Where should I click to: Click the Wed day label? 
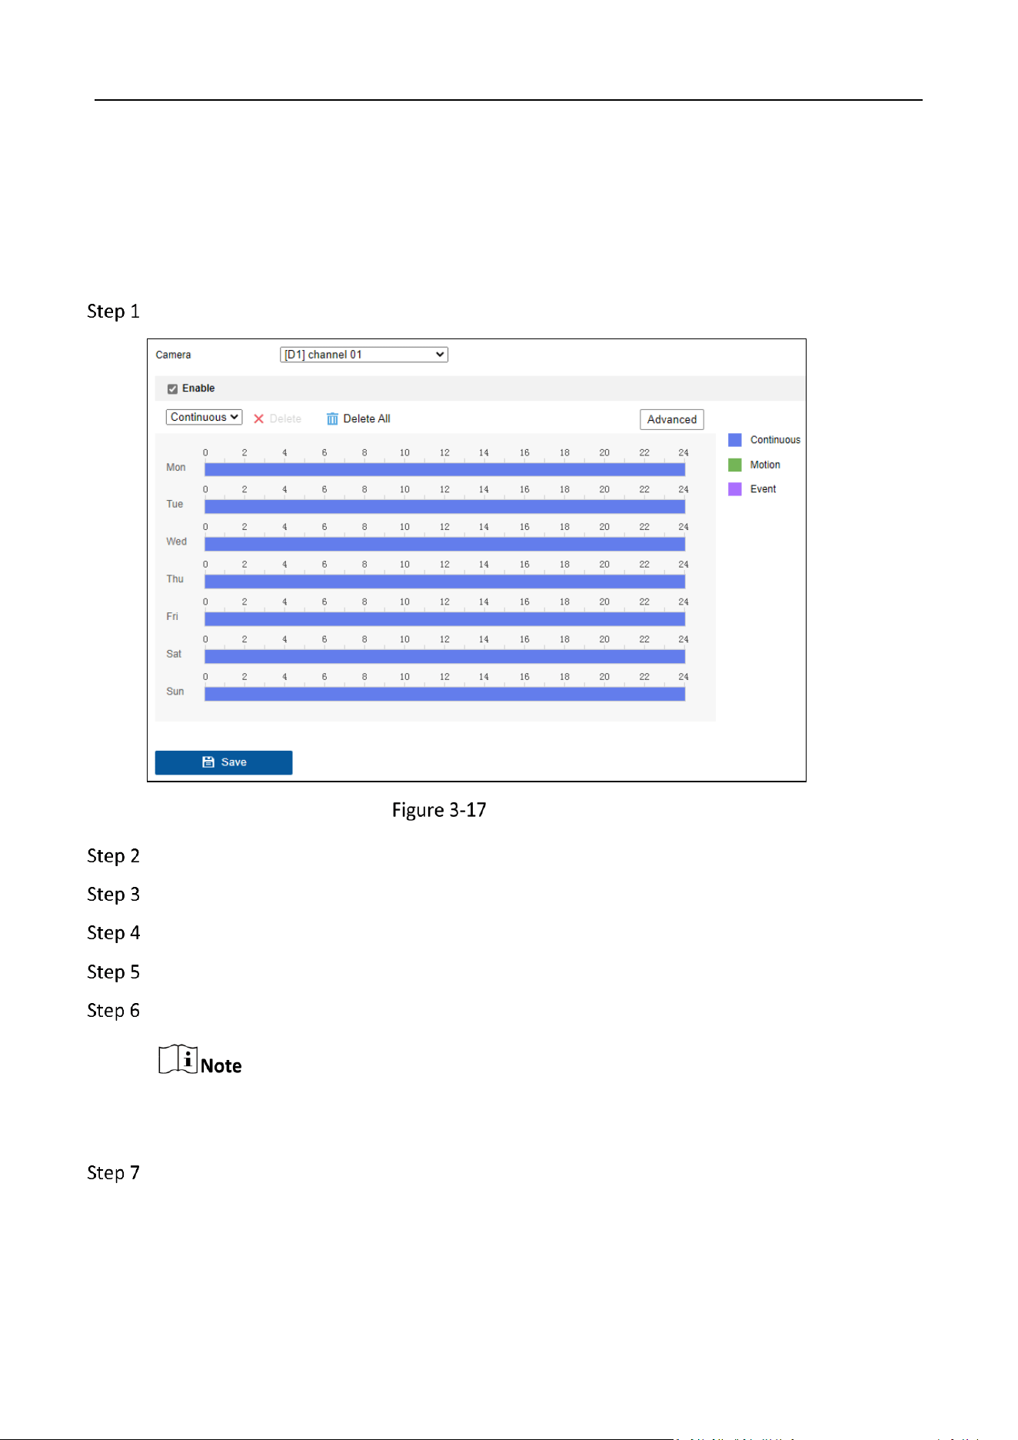(x=177, y=542)
